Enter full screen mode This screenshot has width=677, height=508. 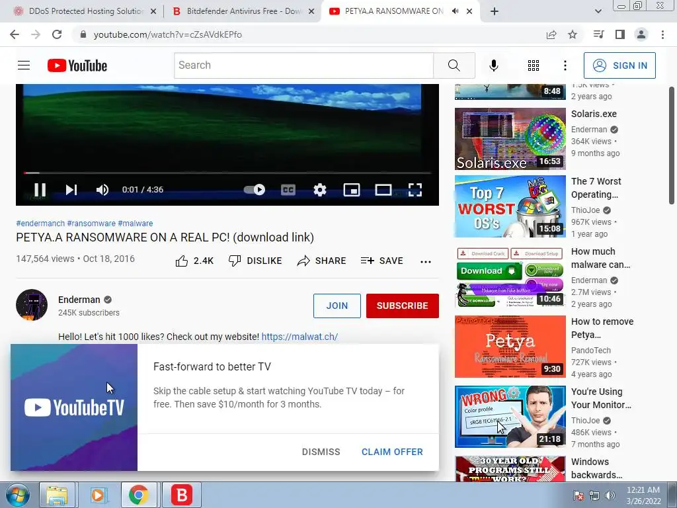coord(415,190)
